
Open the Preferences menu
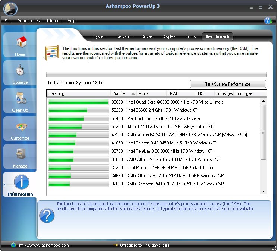point(29,21)
